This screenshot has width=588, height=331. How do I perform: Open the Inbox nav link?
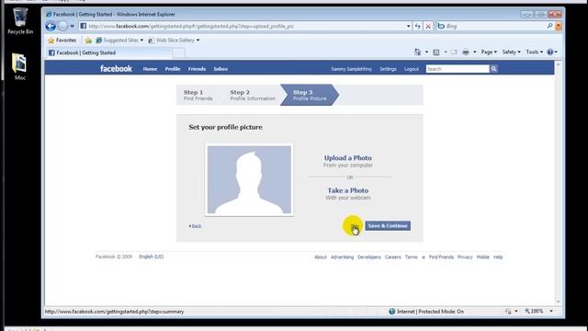[220, 69]
